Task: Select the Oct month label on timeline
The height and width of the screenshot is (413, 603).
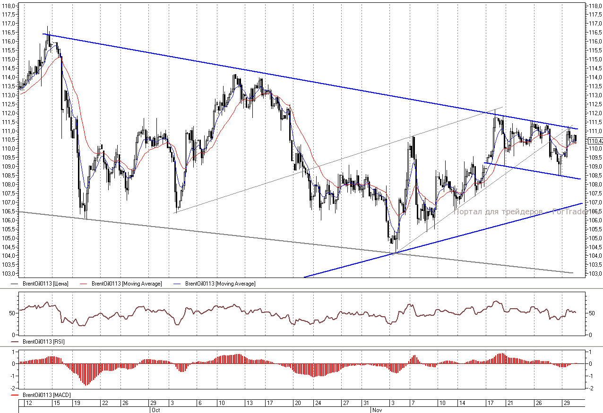Action: [x=155, y=410]
